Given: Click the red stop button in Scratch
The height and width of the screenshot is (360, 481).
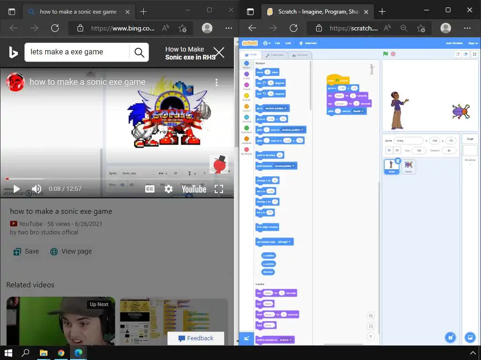Looking at the screenshot, I should [393, 54].
